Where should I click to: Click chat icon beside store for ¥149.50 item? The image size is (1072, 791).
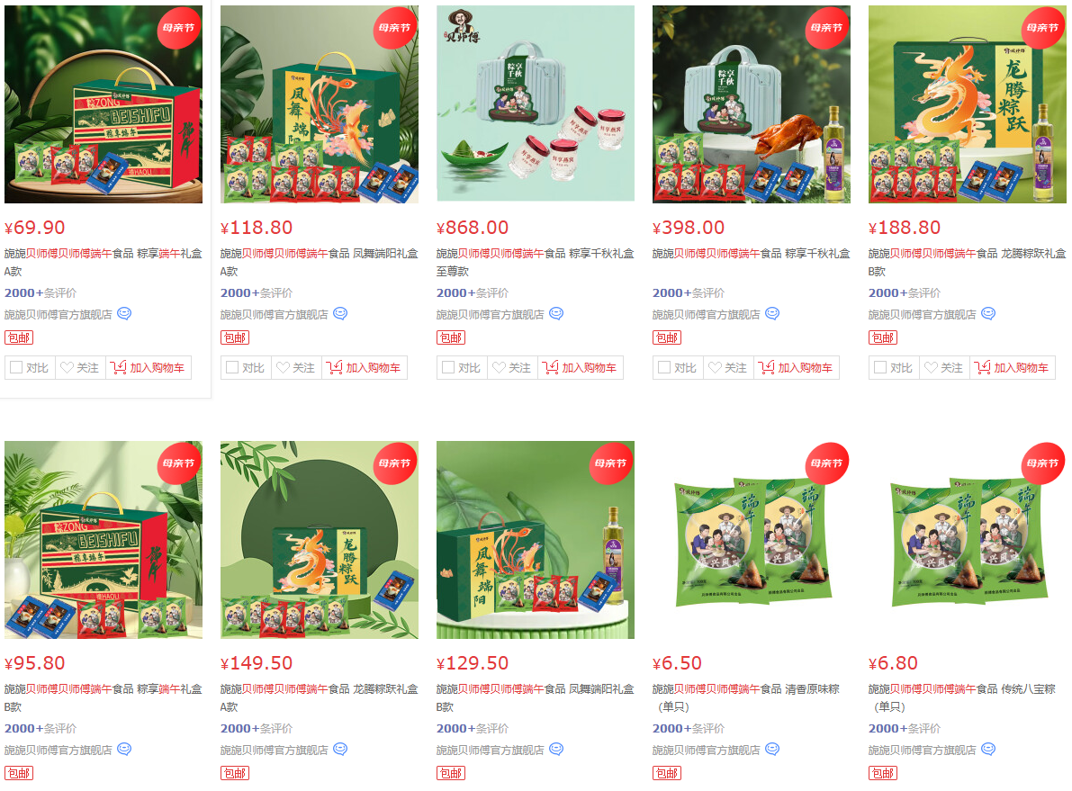[x=340, y=750]
